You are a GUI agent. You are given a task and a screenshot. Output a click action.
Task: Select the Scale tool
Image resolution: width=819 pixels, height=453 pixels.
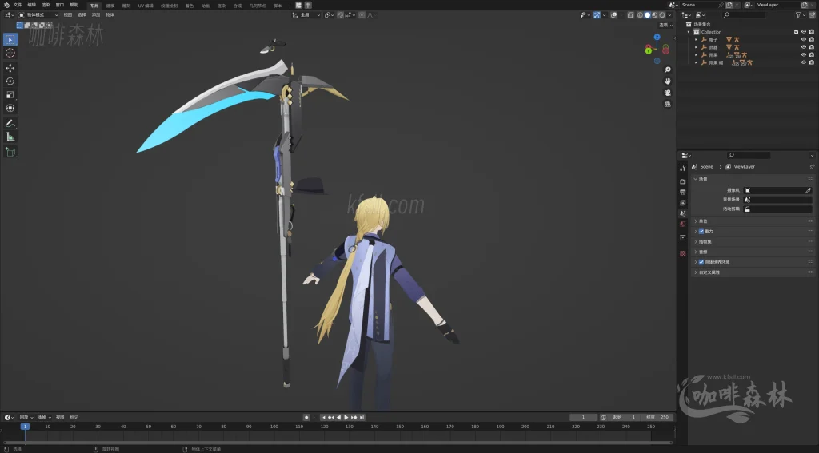coord(10,94)
